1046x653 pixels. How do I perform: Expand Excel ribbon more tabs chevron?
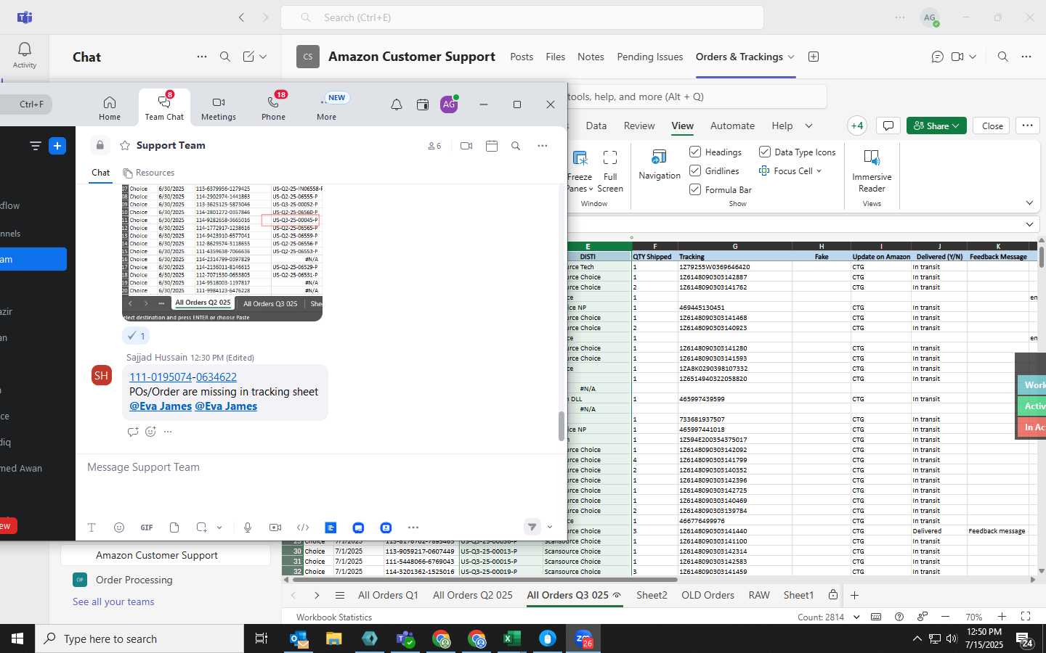[808, 126]
